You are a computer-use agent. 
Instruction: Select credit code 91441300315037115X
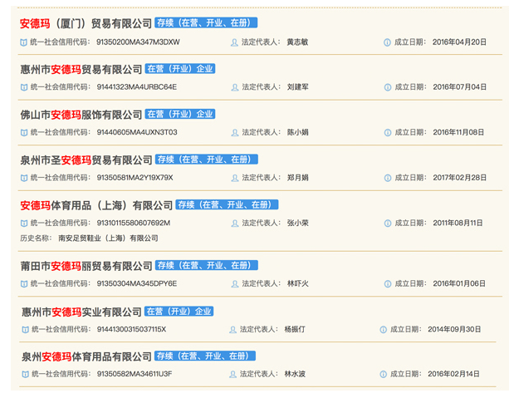(x=131, y=329)
